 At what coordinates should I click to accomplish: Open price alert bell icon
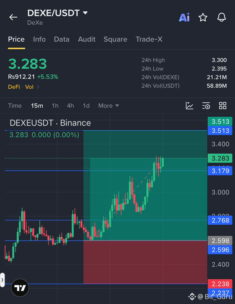point(221,17)
